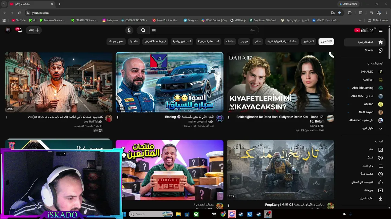This screenshot has width=391, height=219.
Task: Select the video games filter chip
Action: tap(309, 41)
